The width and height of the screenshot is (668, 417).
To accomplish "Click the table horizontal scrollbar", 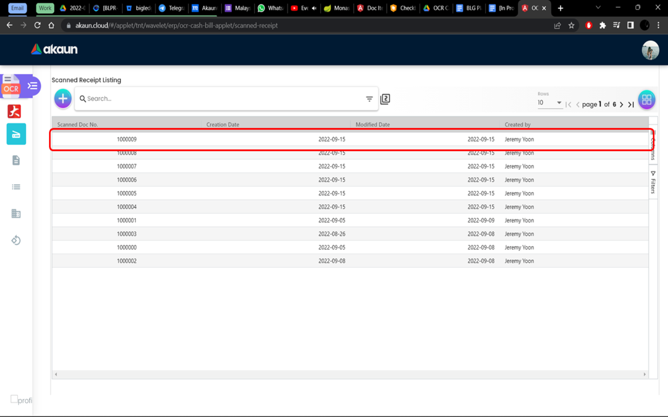I will (350, 374).
